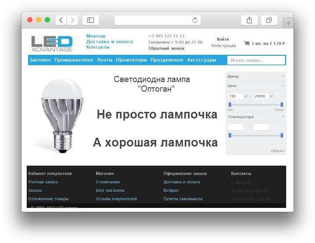The image size is (315, 243).
Task: Go forward with the browser forward arrow
Action: point(72,20)
